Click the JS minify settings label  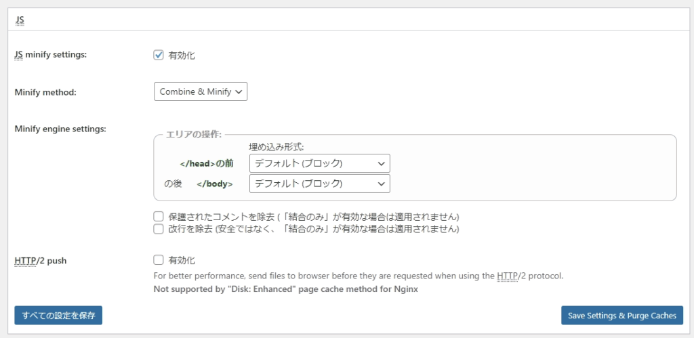click(x=51, y=55)
